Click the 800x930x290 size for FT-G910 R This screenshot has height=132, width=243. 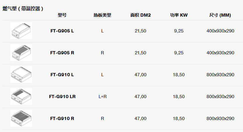[x=220, y=118]
